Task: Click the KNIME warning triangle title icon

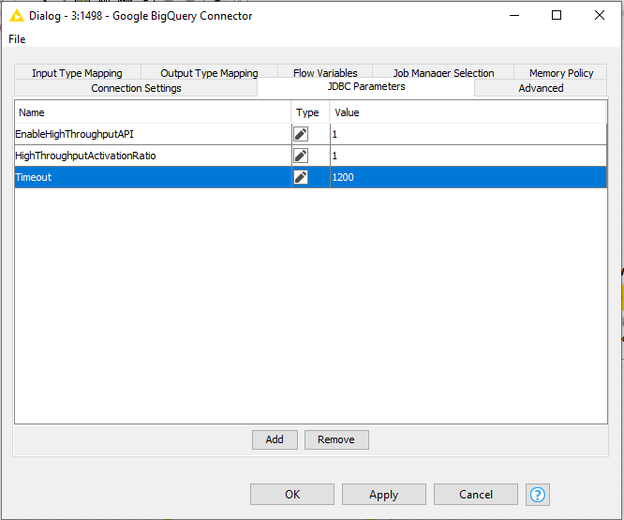Action: [x=17, y=16]
